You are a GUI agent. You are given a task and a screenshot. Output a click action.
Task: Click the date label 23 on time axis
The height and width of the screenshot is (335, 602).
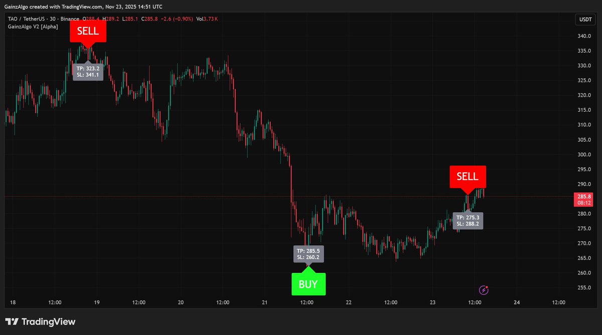(433, 302)
